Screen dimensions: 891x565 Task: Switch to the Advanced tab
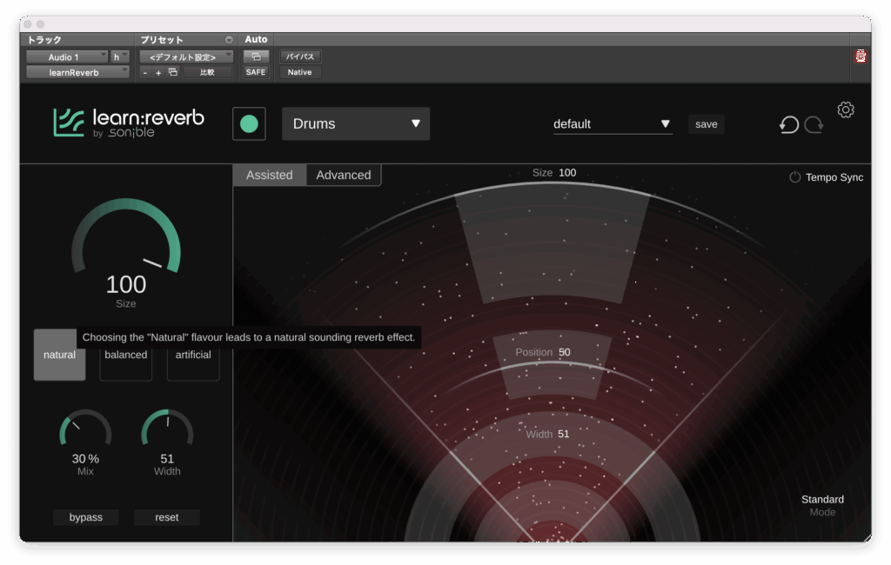343,175
